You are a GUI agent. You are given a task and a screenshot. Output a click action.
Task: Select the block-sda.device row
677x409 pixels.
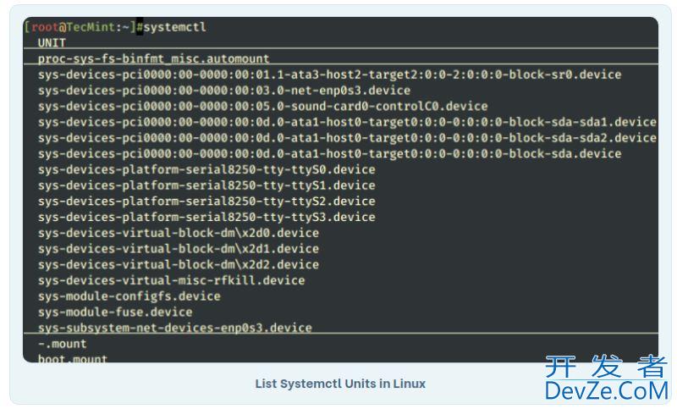point(330,154)
